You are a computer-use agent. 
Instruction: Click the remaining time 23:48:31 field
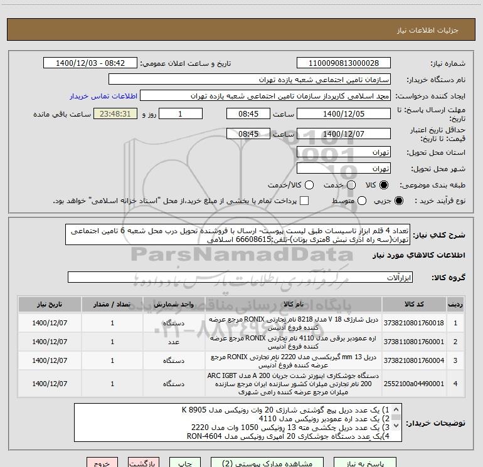[x=115, y=113]
